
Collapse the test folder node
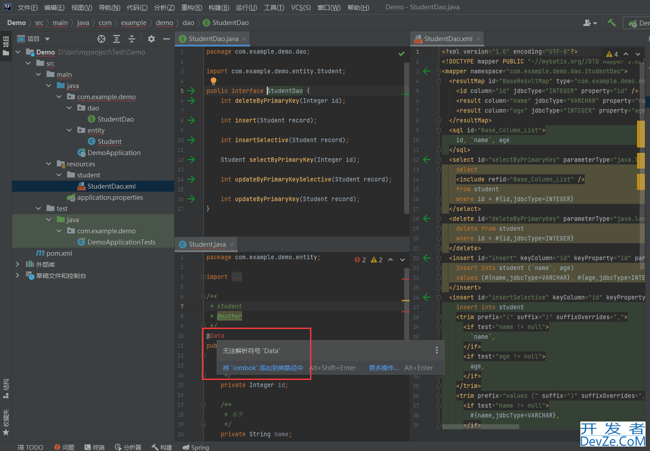(x=38, y=209)
